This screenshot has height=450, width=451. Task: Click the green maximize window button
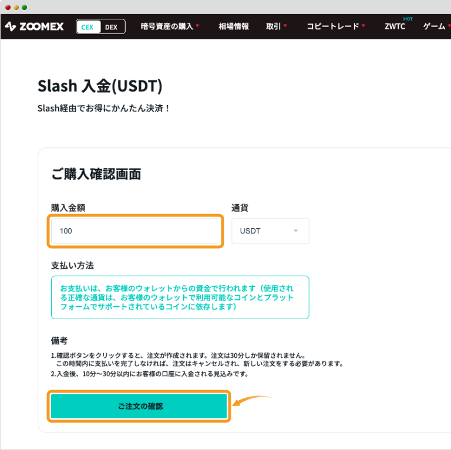[24, 7]
